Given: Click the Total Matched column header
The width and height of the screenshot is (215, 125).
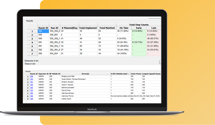Looking at the screenshot, I should tap(107, 28).
